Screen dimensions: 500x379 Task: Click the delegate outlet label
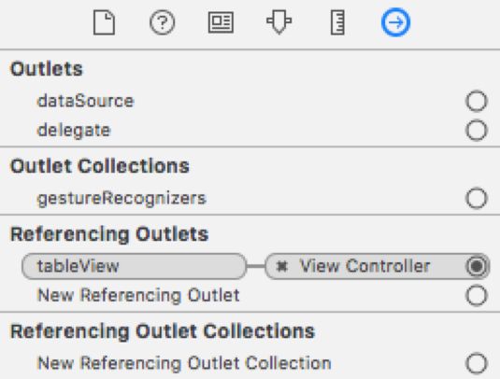pyautogui.click(x=74, y=131)
